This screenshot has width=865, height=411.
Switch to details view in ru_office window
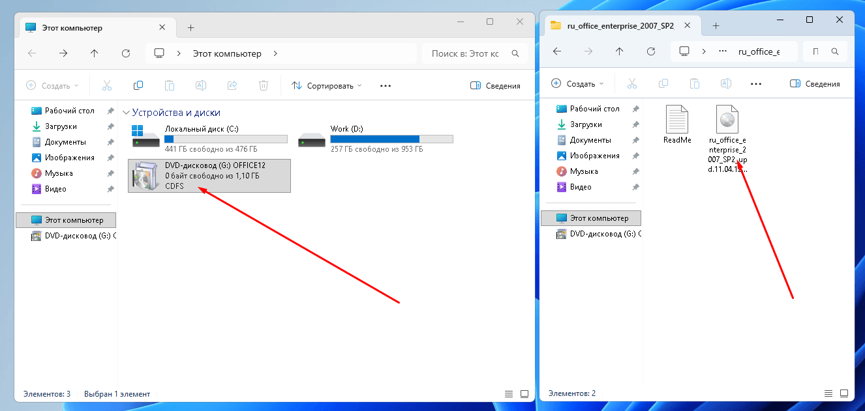coord(828,393)
